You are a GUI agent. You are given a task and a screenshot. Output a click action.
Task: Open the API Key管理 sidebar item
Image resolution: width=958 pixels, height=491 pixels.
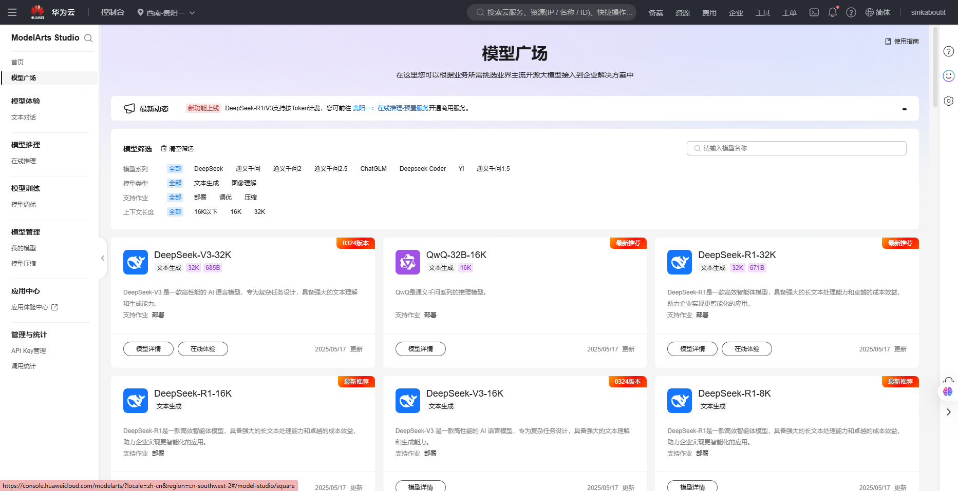coord(29,351)
